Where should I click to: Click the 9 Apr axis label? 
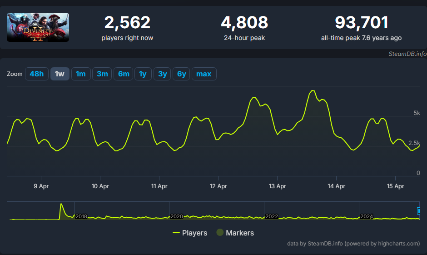[41, 186]
